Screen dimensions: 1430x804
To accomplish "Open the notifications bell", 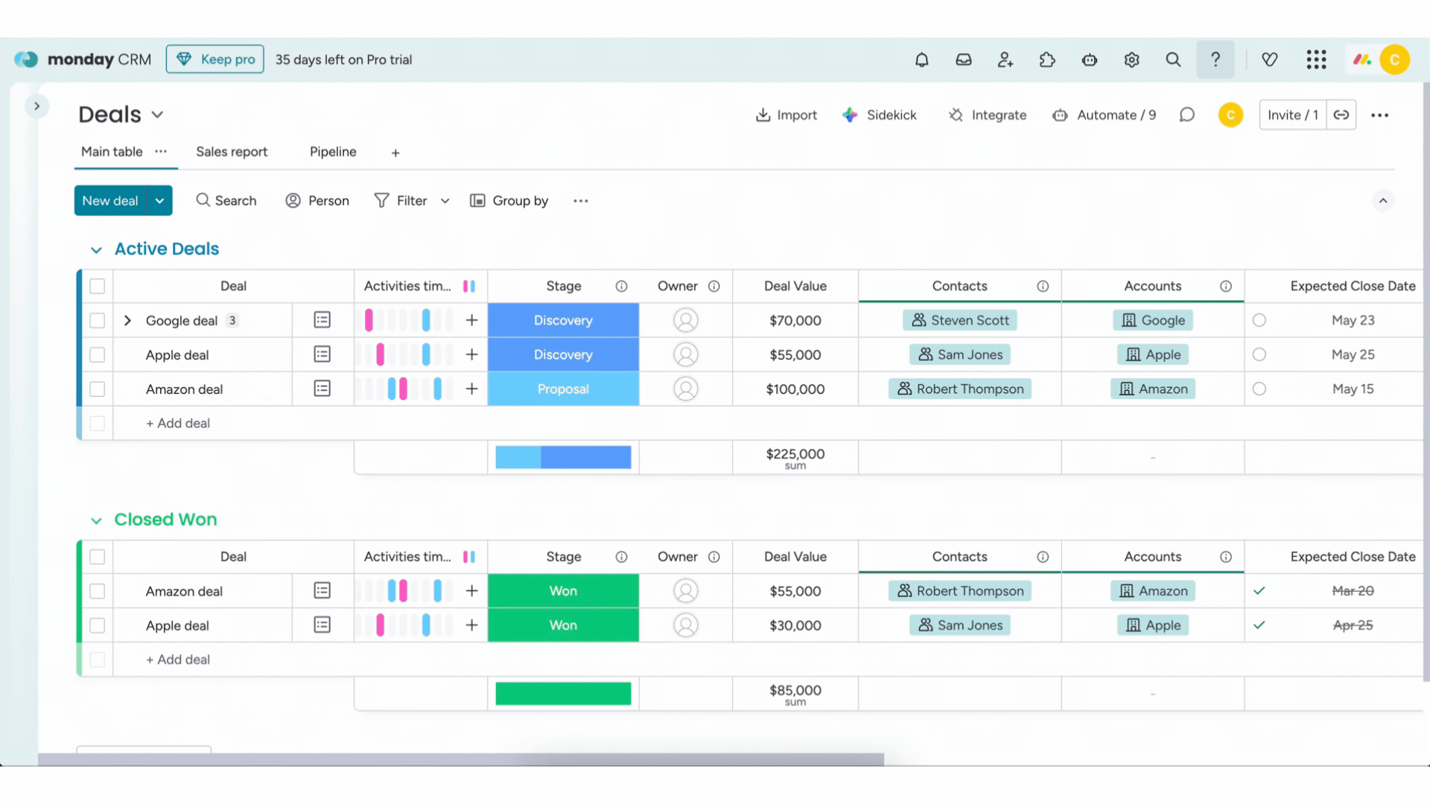I will click(921, 60).
